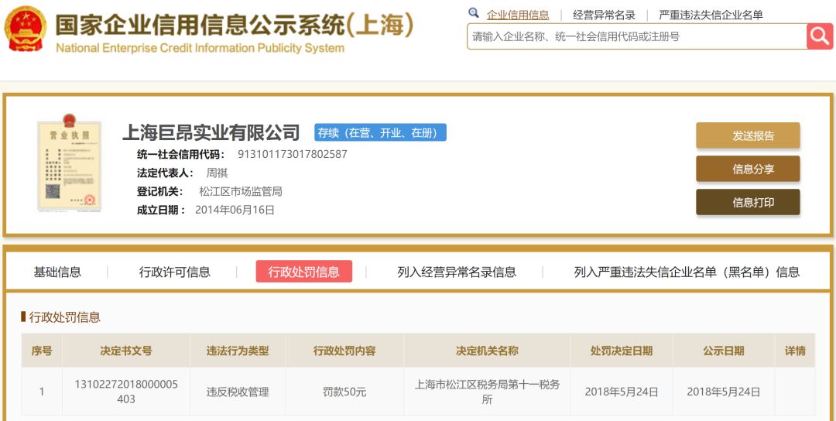Select the 行政处罚信息 tab
Screen dimensions: 836x421
[304, 272]
